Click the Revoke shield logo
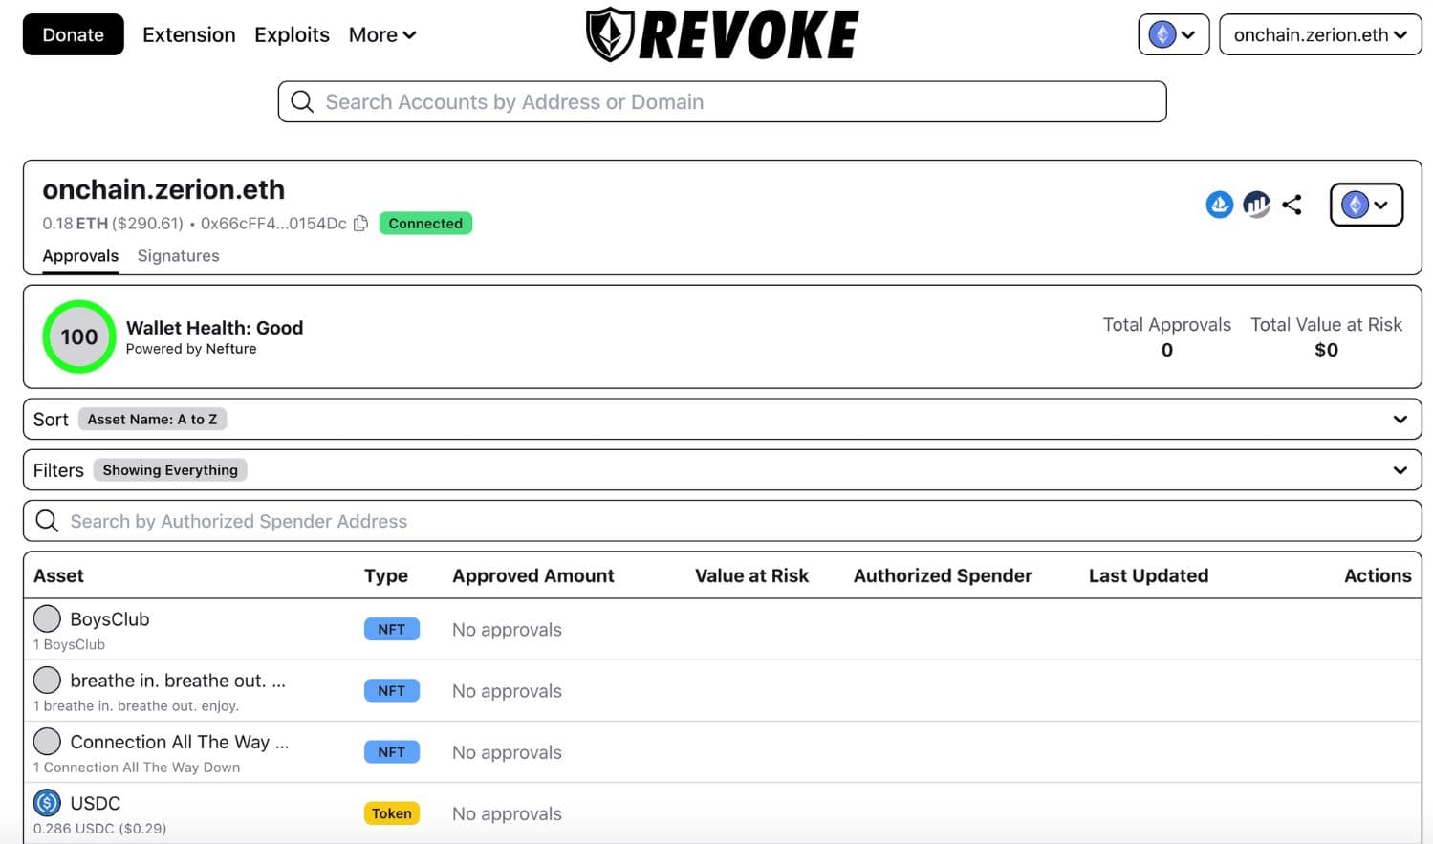 [610, 34]
